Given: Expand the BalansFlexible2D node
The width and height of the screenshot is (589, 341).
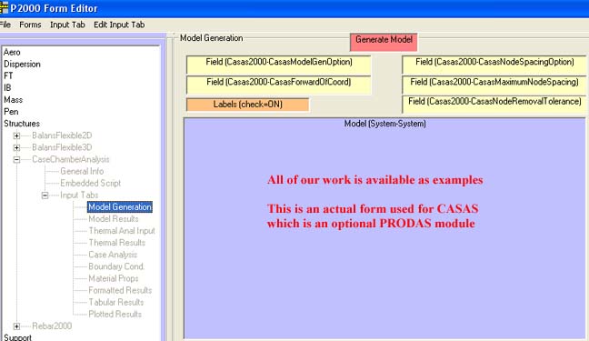Looking at the screenshot, I should point(16,135).
